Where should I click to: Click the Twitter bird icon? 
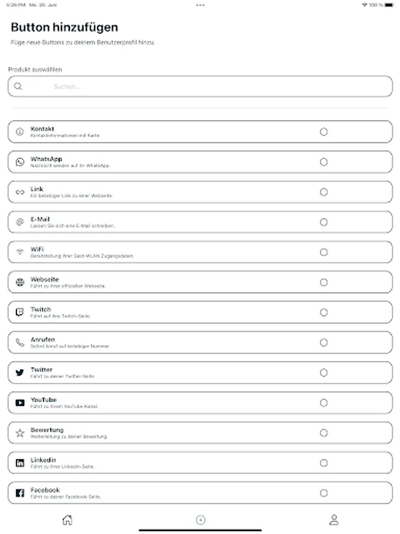(x=20, y=373)
